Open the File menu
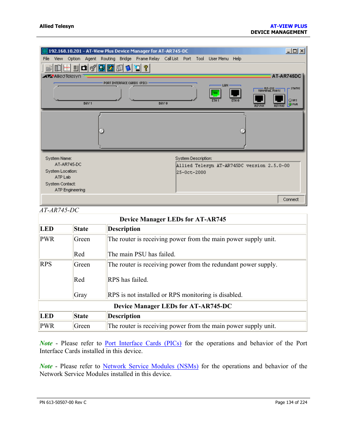Viewport: 337px width, 436px height. tap(46, 59)
